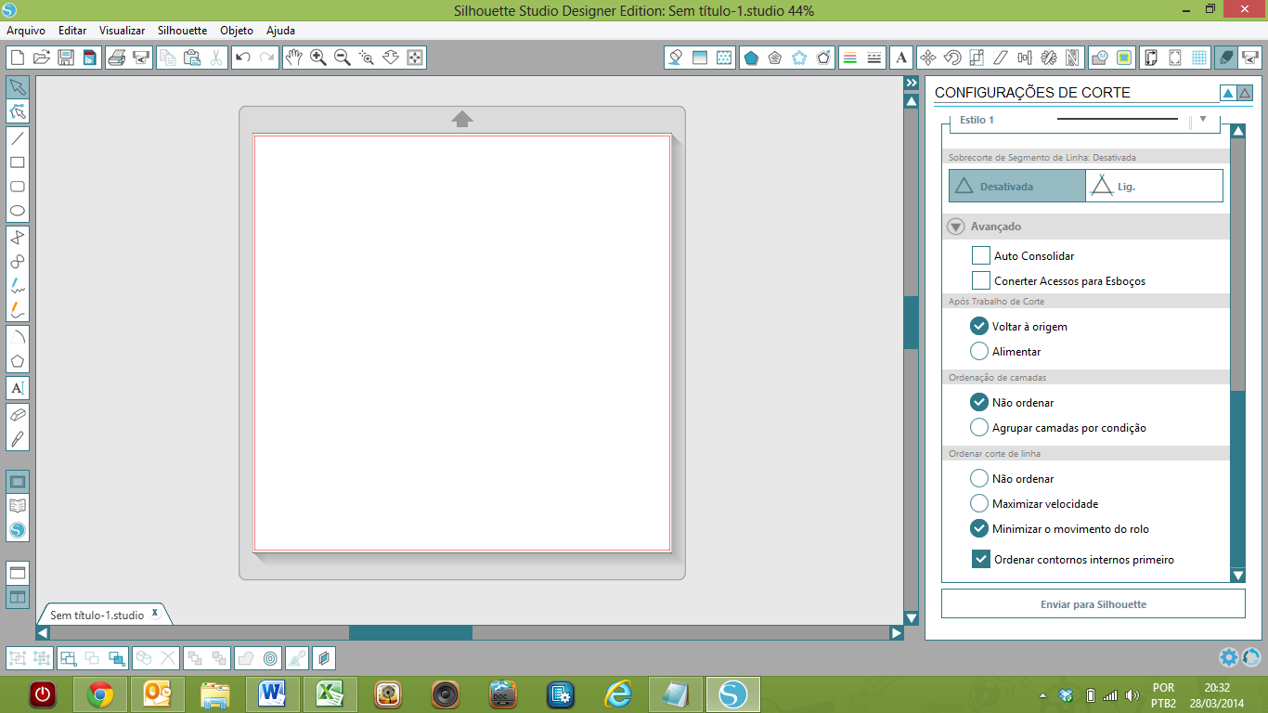The width and height of the screenshot is (1268, 713).
Task: Open the Silhouette menu
Action: click(x=182, y=31)
